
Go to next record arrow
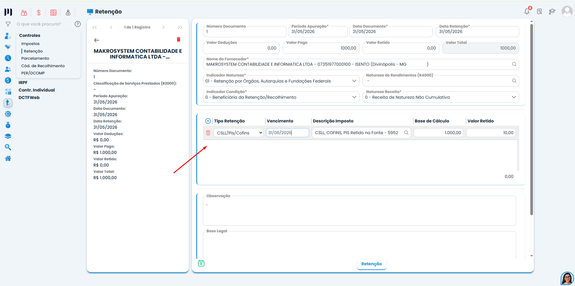pos(164,27)
